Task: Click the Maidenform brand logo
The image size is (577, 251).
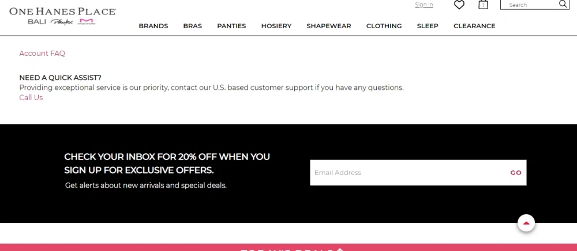Action: coord(86,22)
